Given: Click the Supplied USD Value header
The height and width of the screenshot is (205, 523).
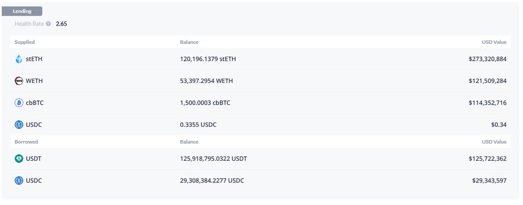Looking at the screenshot, I should click(x=494, y=42).
